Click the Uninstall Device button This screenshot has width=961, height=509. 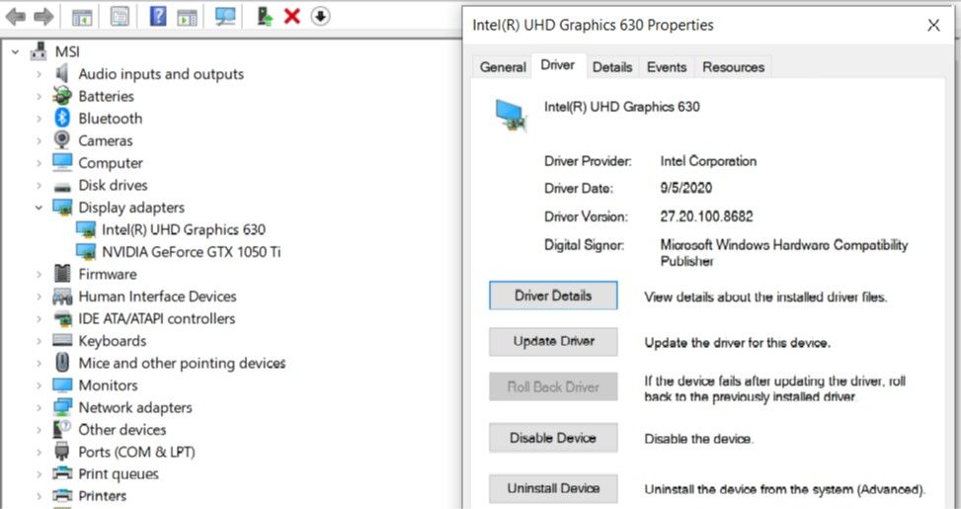coord(553,489)
